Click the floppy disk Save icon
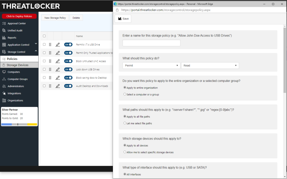The image size is (287, 179). [120, 19]
